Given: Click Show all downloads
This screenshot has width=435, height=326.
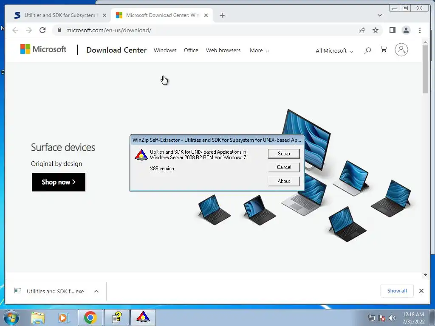Looking at the screenshot, I should click(x=397, y=290).
